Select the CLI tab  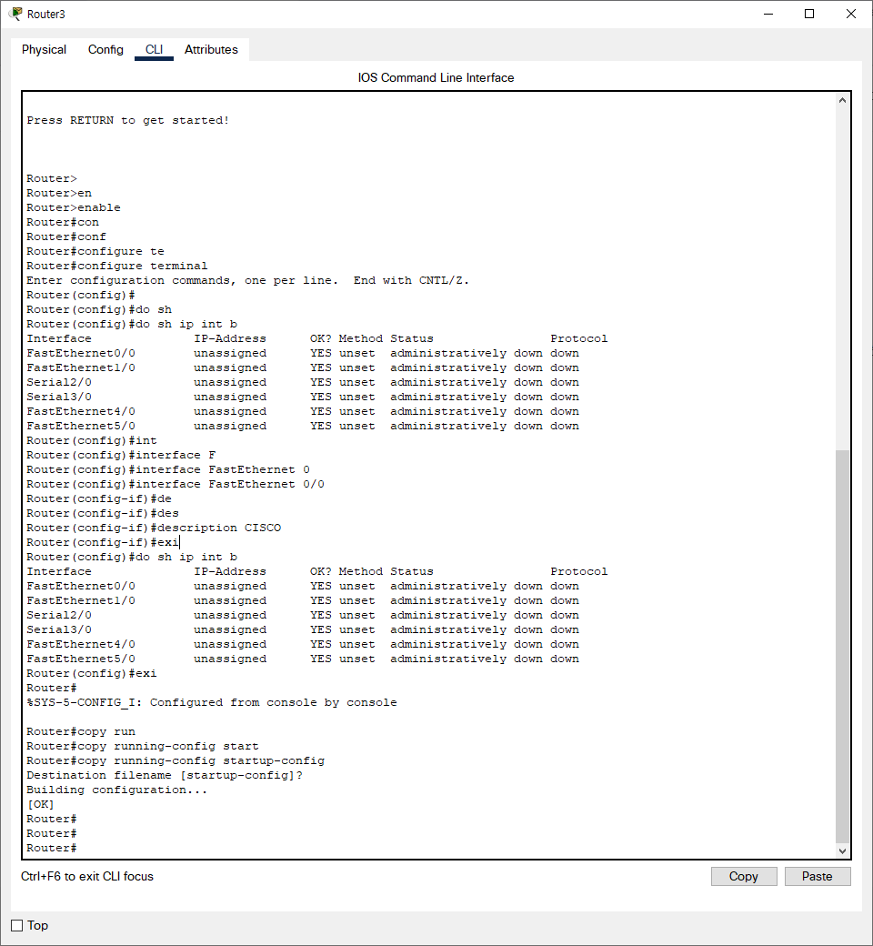(x=154, y=49)
